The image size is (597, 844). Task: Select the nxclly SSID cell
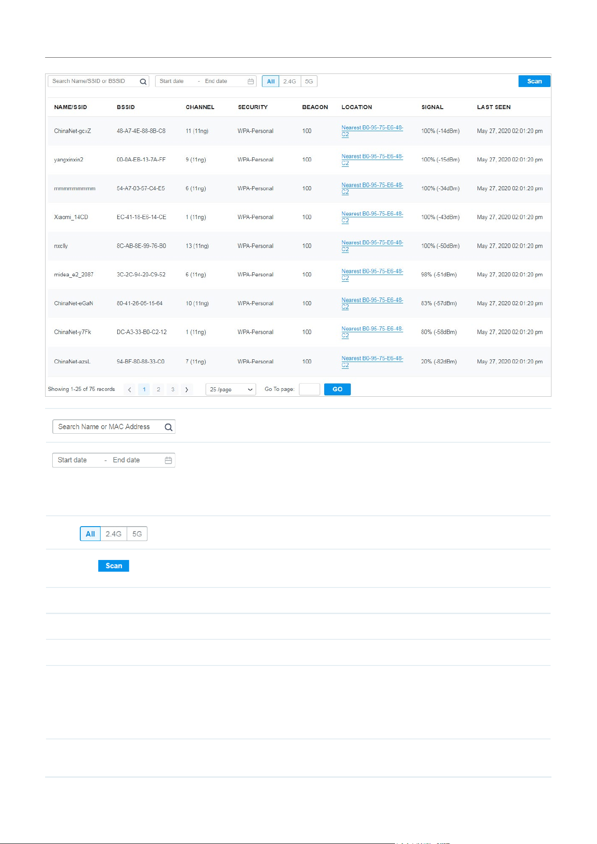point(61,246)
